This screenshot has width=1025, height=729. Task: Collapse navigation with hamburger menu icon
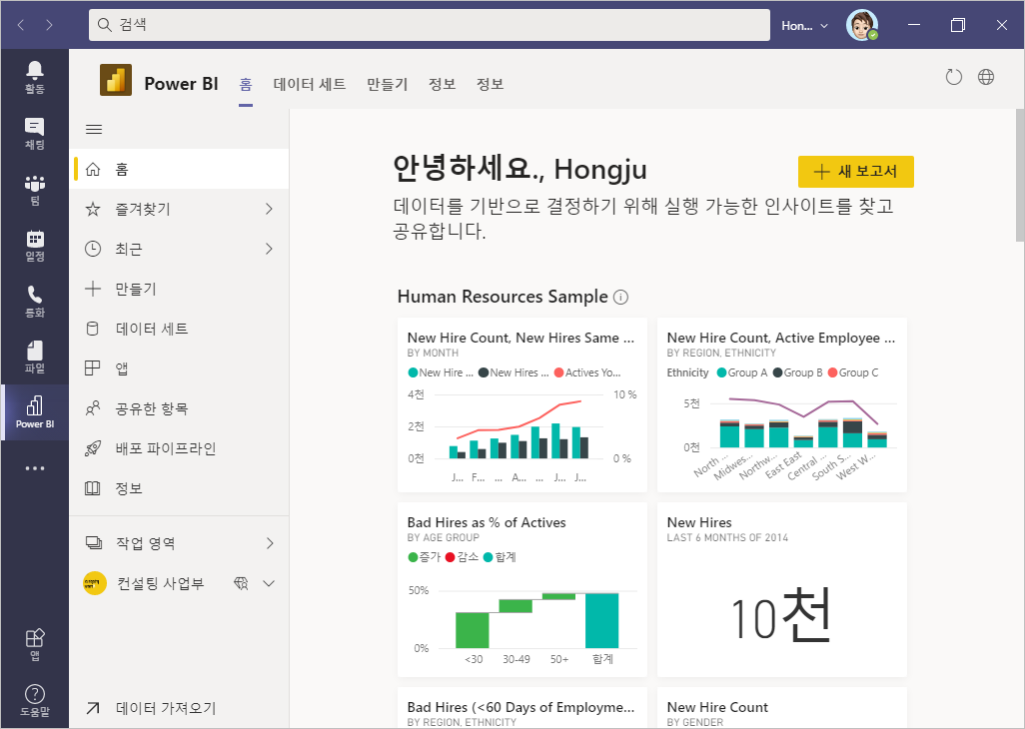(x=94, y=130)
